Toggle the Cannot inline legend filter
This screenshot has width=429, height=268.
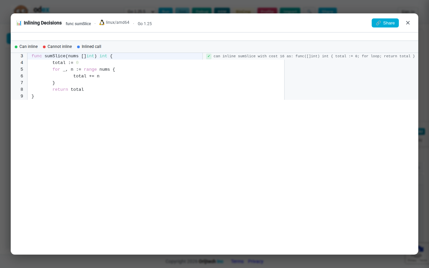coord(57,47)
